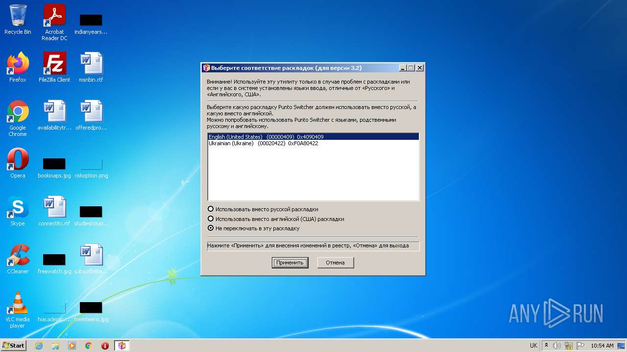The height and width of the screenshot is (352, 627).
Task: Select FileZilla Client desktop icon
Action: (54, 67)
